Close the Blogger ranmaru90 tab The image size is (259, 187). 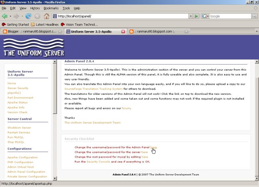[60, 31]
